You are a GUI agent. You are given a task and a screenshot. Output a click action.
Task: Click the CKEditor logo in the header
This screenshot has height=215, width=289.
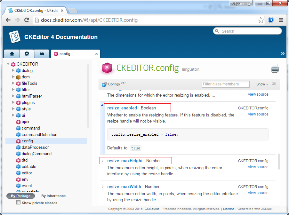(x=14, y=37)
